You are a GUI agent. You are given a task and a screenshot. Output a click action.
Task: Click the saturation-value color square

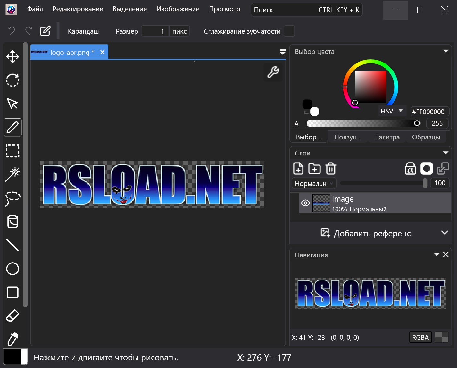(370, 87)
